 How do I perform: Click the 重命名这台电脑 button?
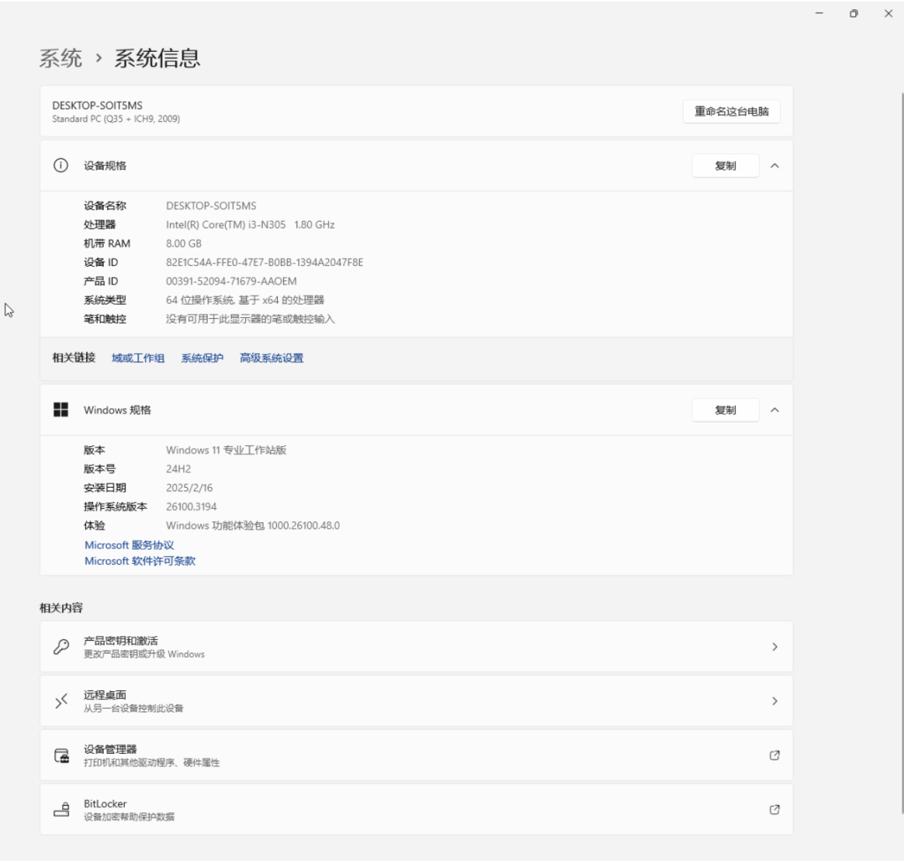click(731, 111)
